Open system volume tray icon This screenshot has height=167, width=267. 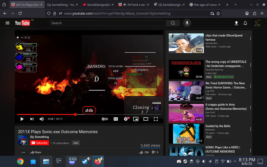[x=204, y=161]
